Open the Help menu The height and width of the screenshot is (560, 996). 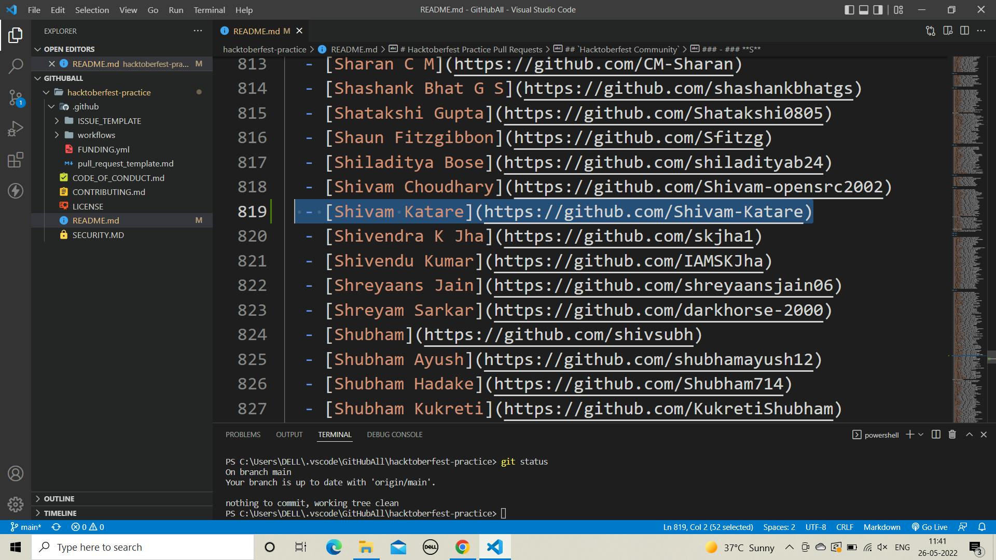click(x=244, y=10)
